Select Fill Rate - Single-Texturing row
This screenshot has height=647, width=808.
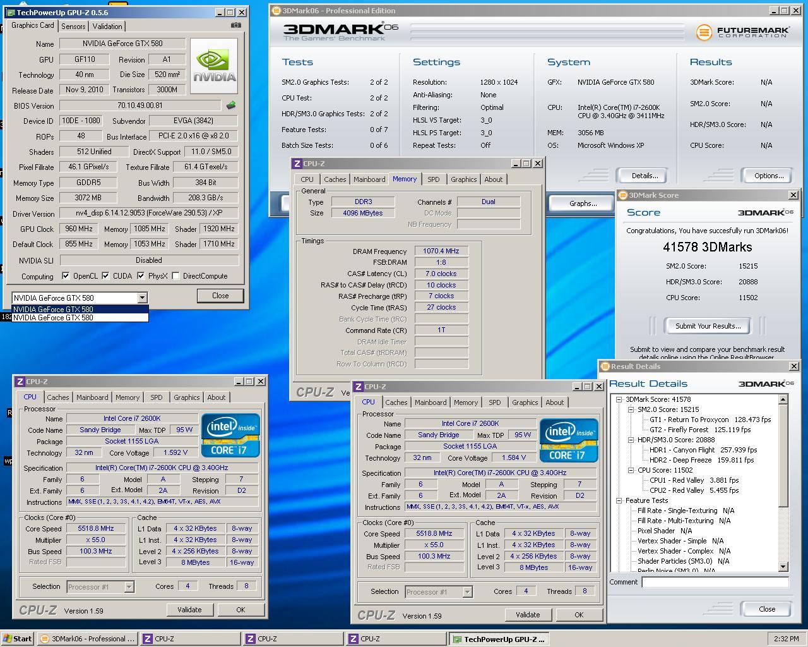[686, 511]
